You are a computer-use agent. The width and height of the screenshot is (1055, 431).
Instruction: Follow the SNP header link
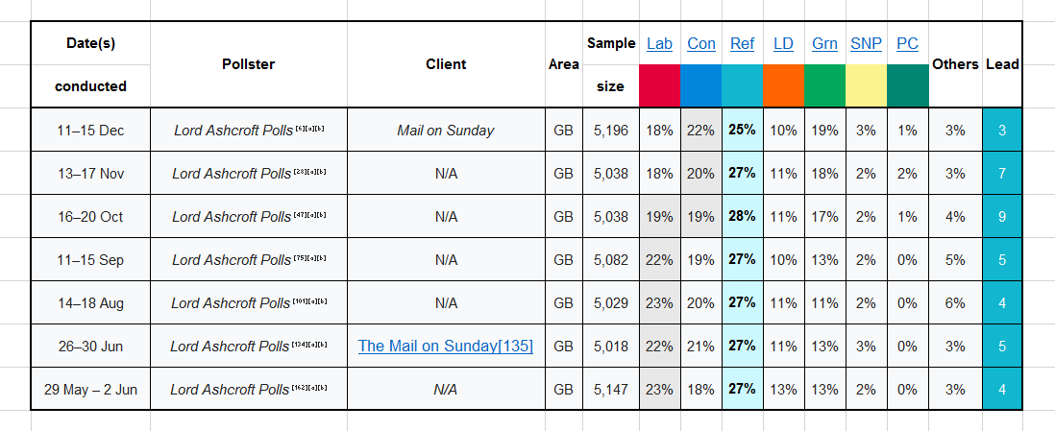(x=866, y=43)
